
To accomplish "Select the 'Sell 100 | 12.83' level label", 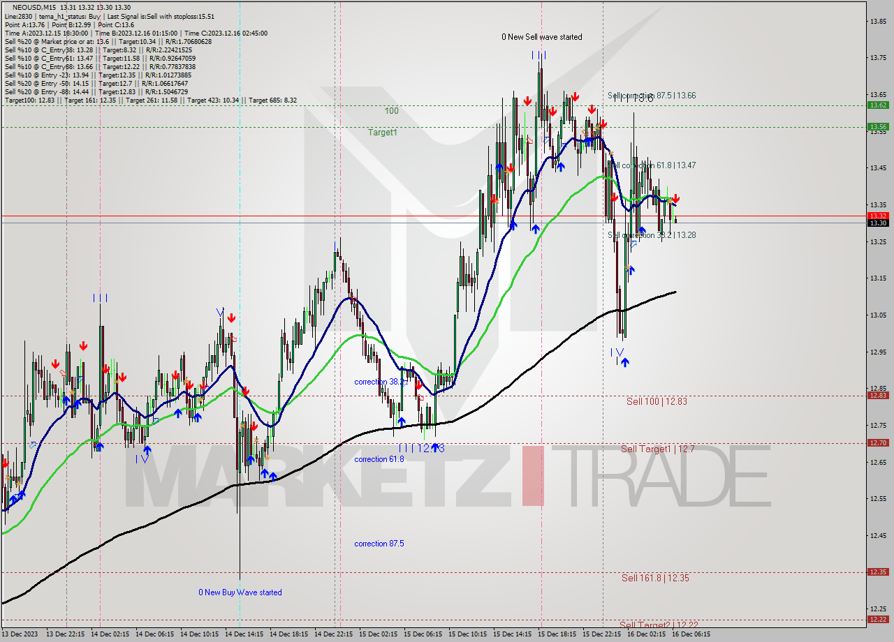I will pos(657,401).
